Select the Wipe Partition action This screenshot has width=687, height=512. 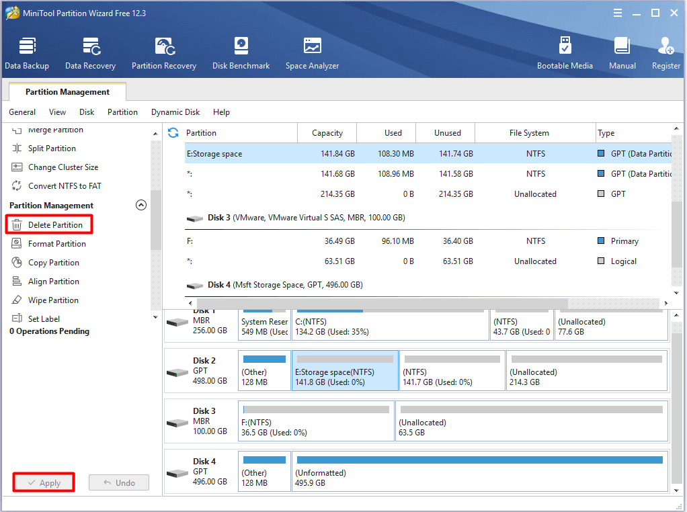pos(54,300)
